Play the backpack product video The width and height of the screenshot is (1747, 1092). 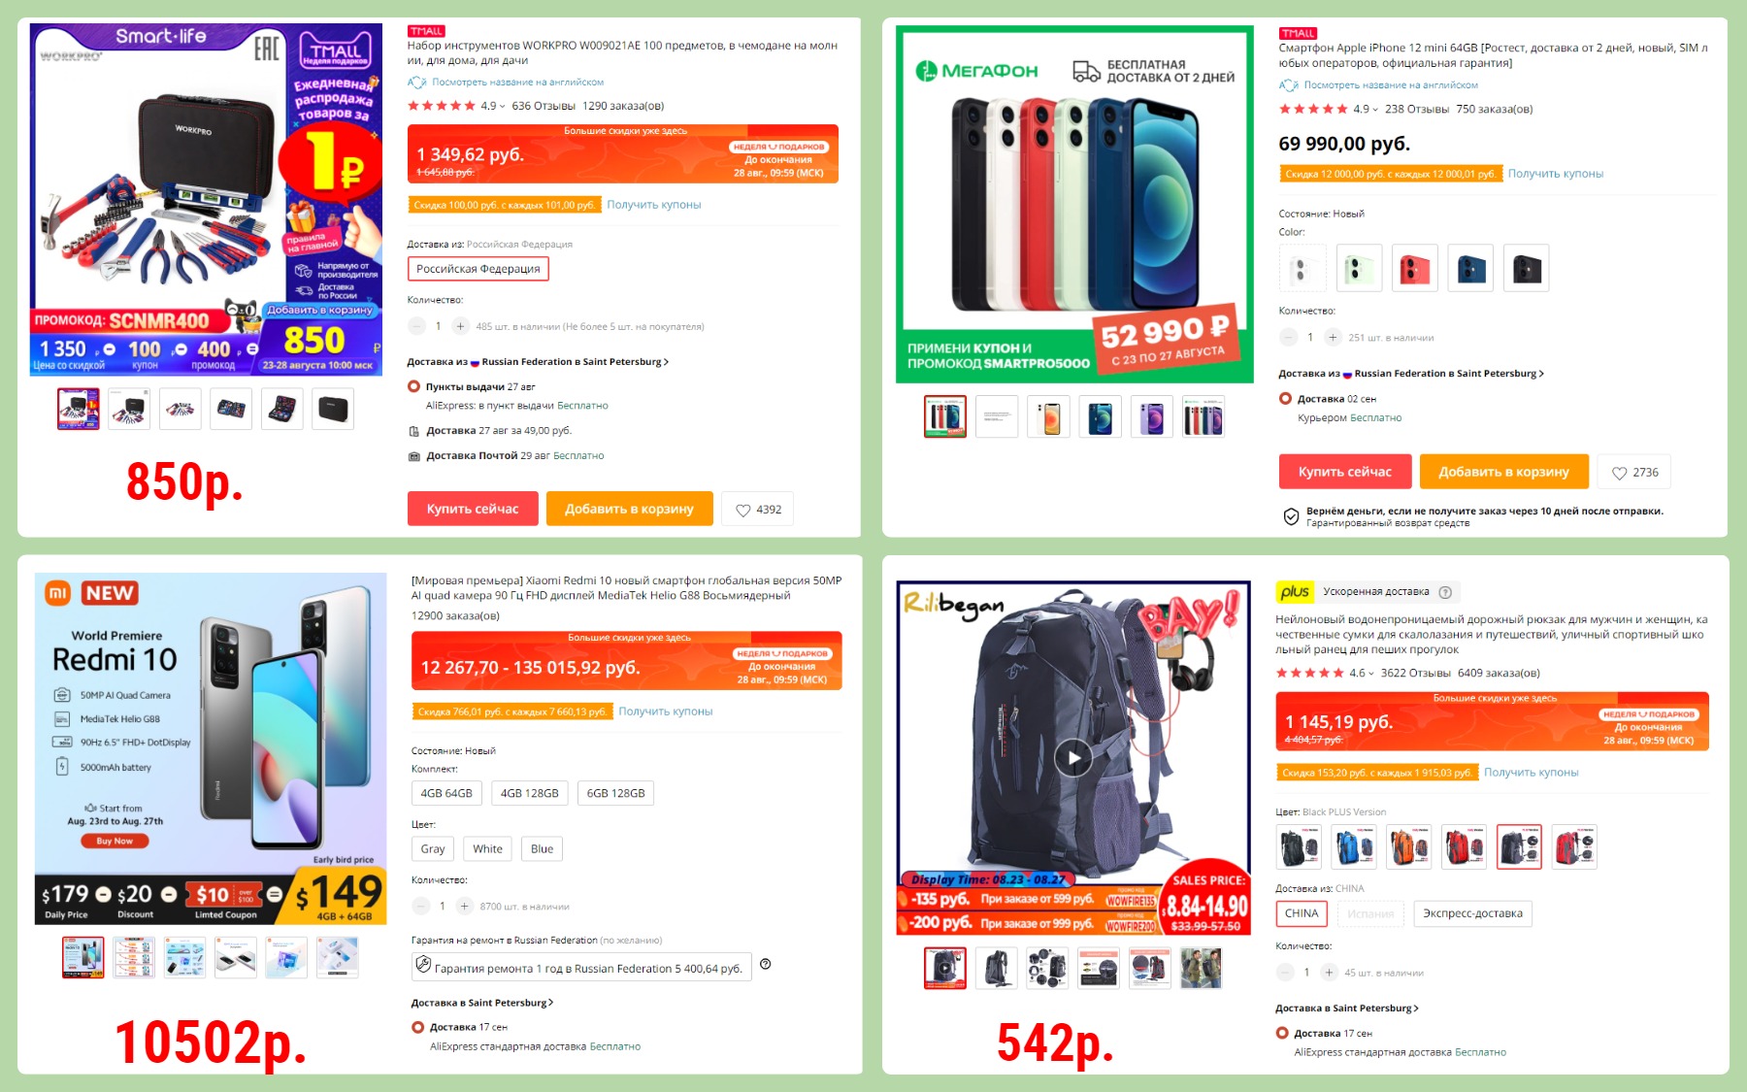click(x=1073, y=758)
